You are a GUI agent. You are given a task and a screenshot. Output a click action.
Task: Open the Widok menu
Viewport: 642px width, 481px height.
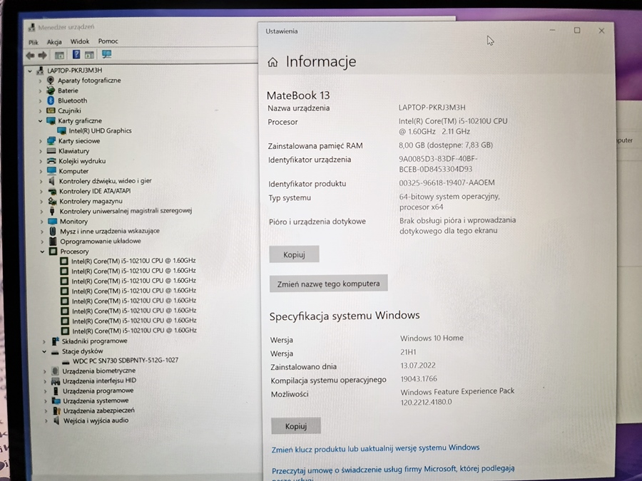[80, 41]
